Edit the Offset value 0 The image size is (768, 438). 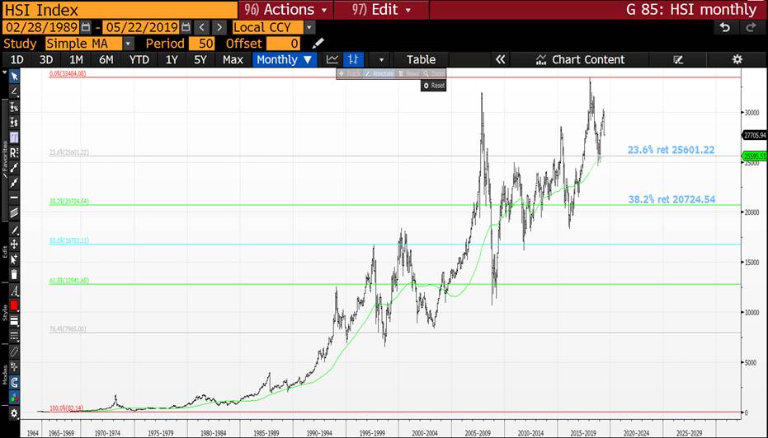point(283,44)
